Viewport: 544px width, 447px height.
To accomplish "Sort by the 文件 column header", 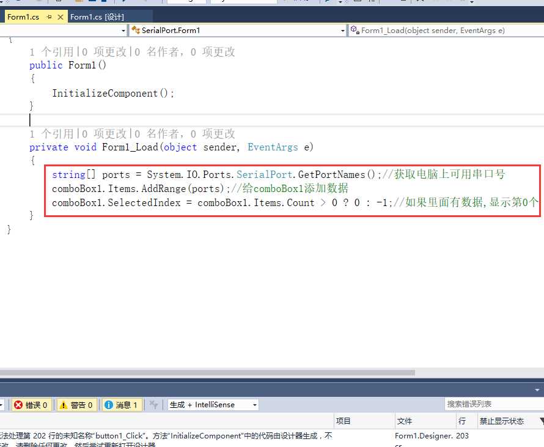I will [x=425, y=421].
